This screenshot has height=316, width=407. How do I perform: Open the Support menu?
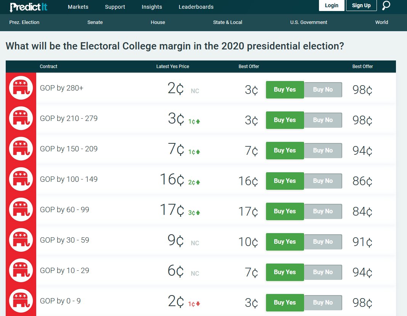click(115, 7)
